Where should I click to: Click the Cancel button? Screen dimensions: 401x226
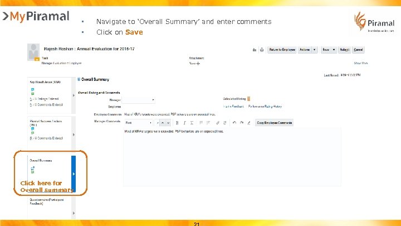tap(358, 50)
